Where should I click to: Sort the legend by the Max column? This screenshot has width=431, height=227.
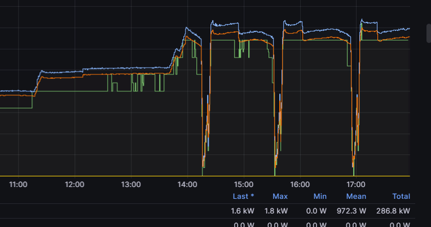[280, 196]
